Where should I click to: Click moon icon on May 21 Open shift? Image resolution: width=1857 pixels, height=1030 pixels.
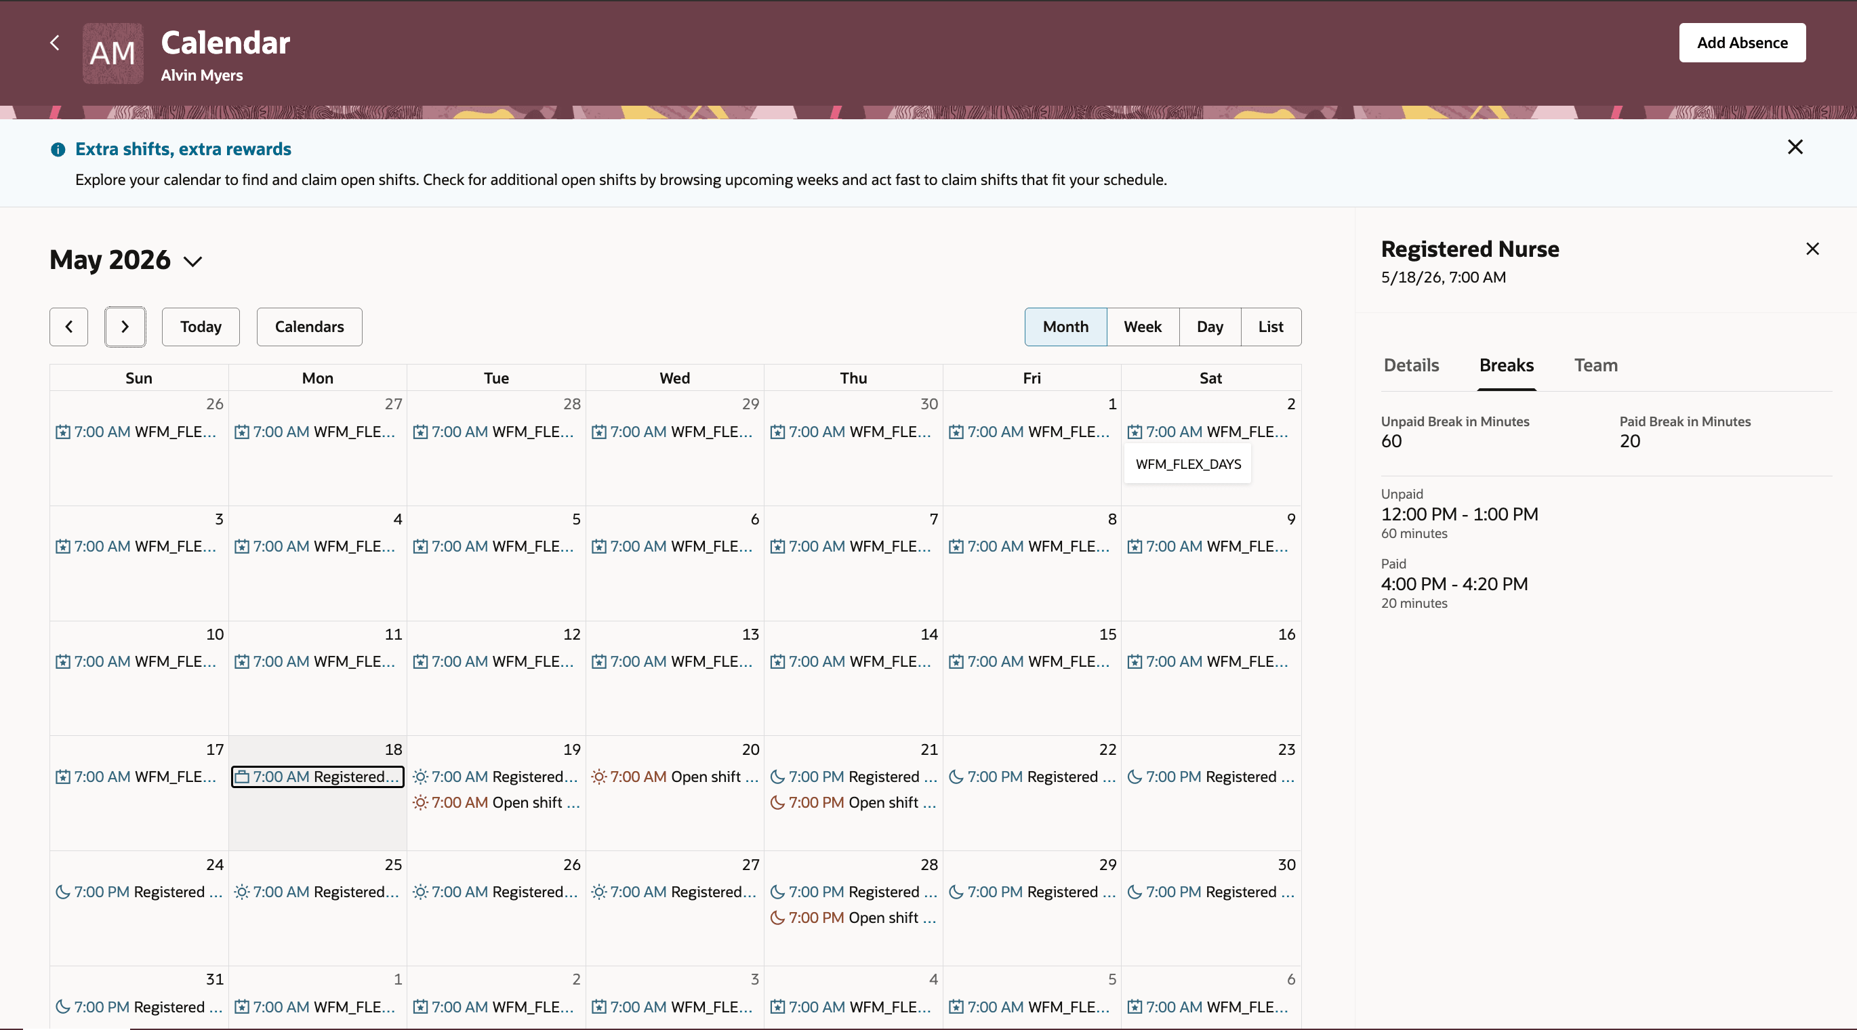click(777, 802)
